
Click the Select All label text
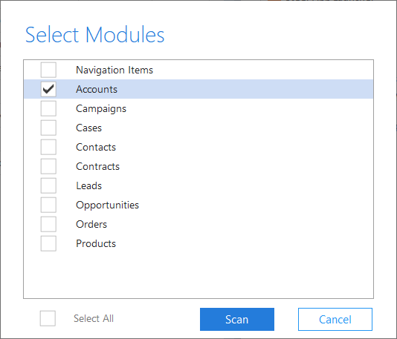click(x=94, y=318)
